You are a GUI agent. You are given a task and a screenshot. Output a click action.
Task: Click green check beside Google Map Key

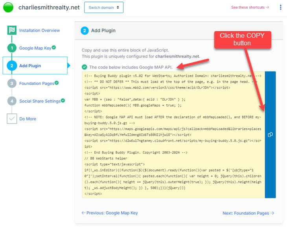tap(54, 47)
